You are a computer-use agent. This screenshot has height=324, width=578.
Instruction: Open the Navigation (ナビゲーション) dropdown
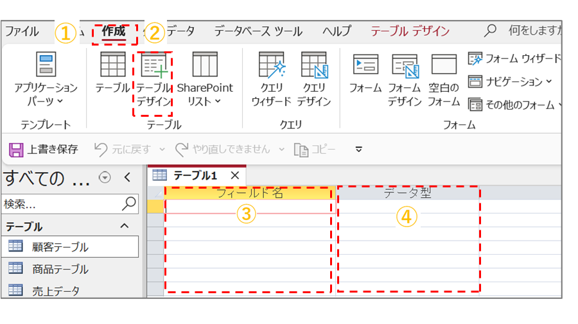tap(511, 81)
